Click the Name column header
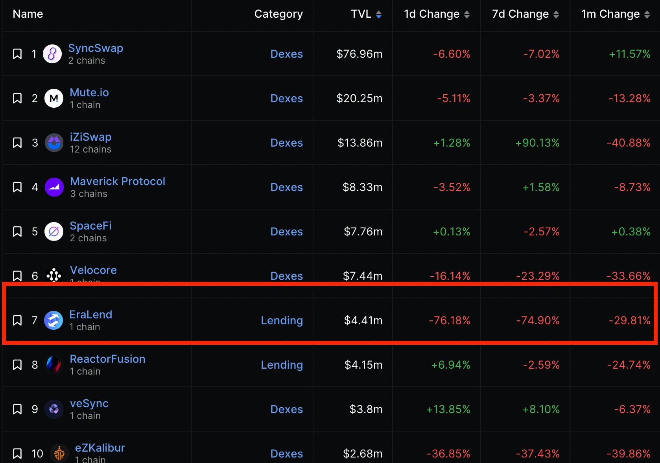This screenshot has height=463, width=660. [x=28, y=14]
